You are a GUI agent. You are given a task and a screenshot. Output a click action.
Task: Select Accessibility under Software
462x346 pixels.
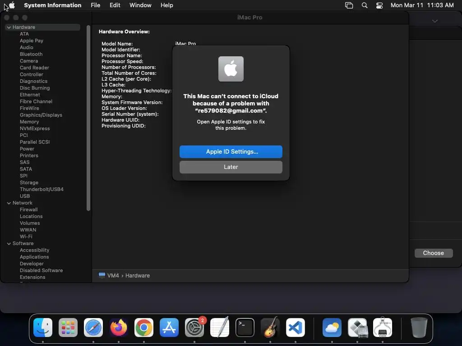coord(34,250)
